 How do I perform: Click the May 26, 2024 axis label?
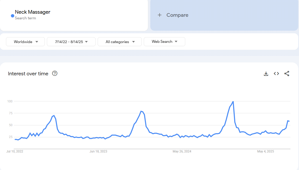coord(182,151)
